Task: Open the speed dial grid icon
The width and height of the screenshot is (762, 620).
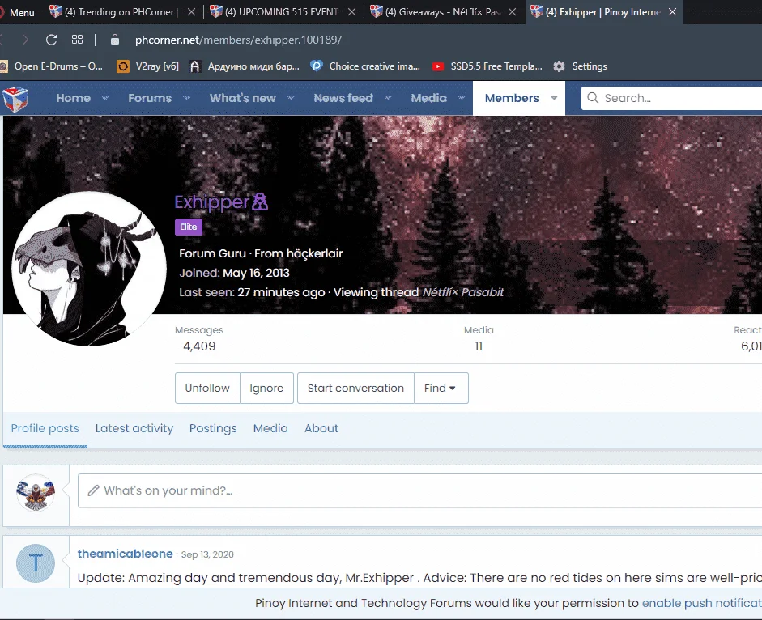Action: coord(77,40)
